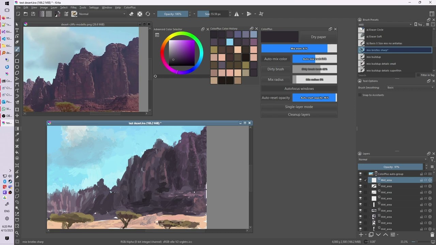Click the Cleanup layers button

(x=299, y=115)
